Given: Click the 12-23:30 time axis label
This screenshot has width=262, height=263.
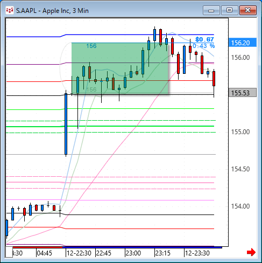Looking at the screenshot, I should point(197,253).
